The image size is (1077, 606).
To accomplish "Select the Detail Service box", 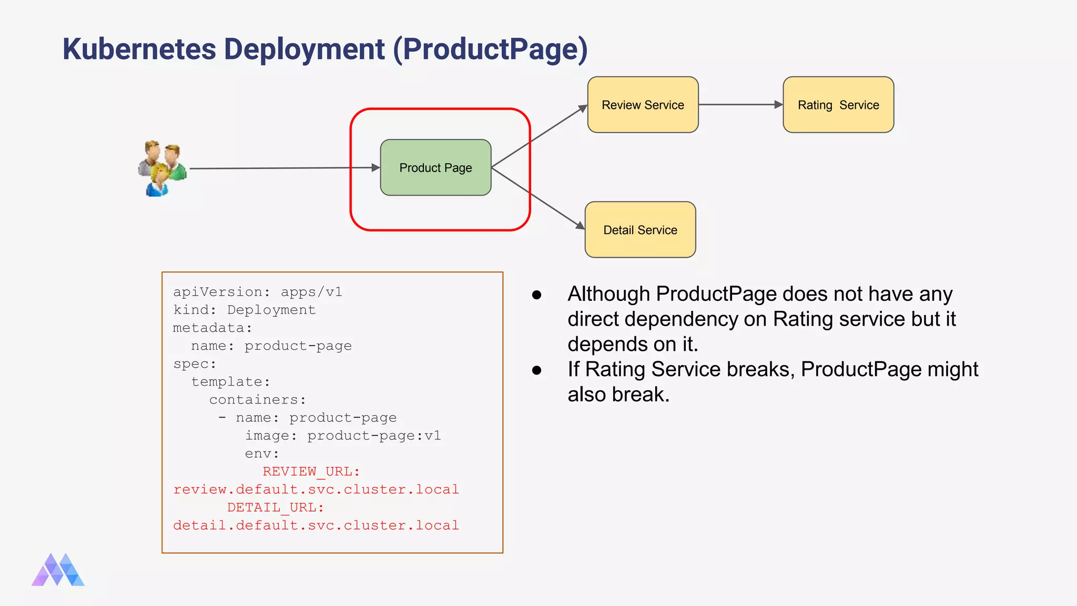I will [x=640, y=230].
